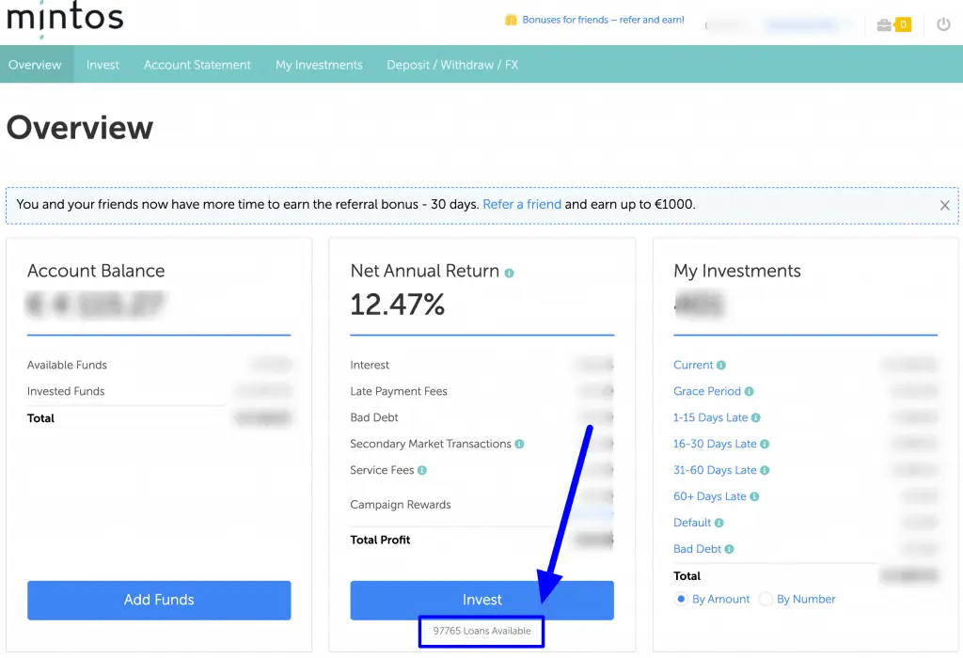Open Deposit / Withdraw / FX tab
Viewport: 963px width, 658px height.
(x=452, y=65)
